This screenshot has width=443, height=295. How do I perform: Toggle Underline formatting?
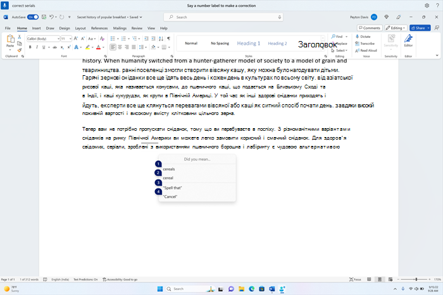[x=44, y=47]
